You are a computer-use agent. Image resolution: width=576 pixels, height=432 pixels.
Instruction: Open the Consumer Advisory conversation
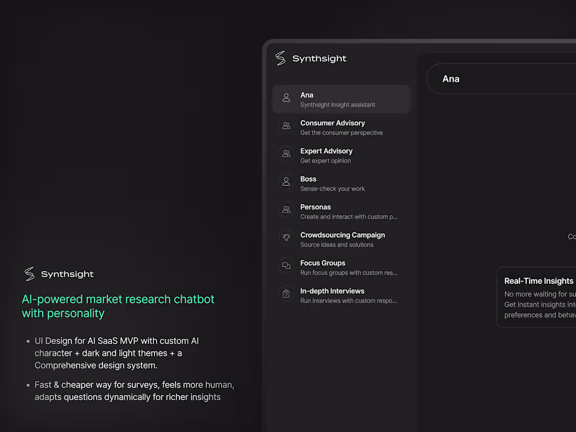pyautogui.click(x=341, y=127)
